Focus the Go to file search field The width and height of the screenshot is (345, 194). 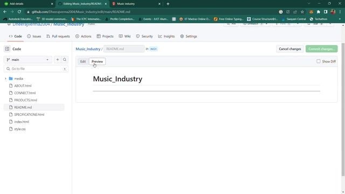[x=36, y=69]
